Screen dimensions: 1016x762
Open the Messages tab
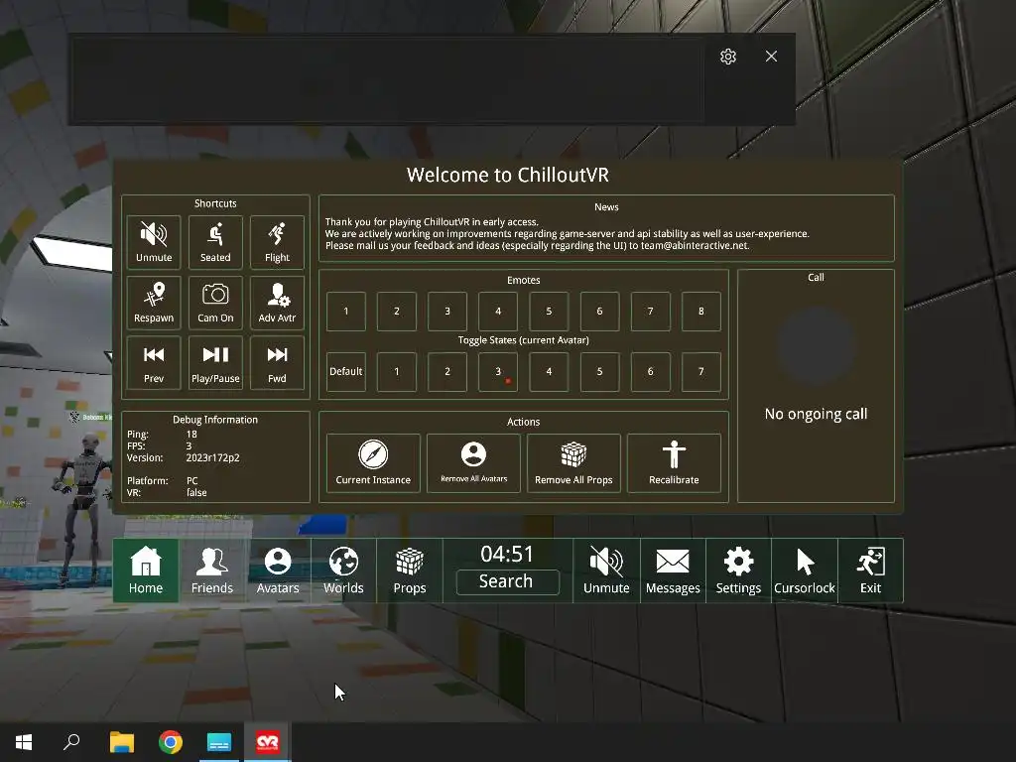click(673, 571)
